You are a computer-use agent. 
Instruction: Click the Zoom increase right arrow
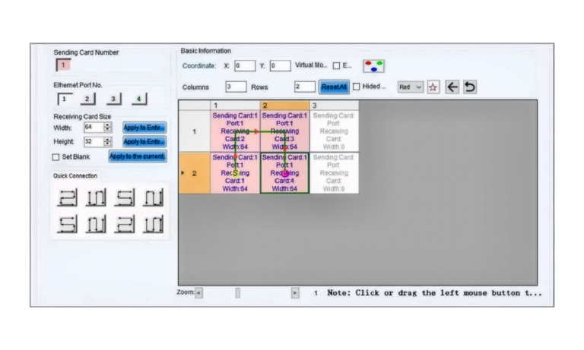pos(295,293)
